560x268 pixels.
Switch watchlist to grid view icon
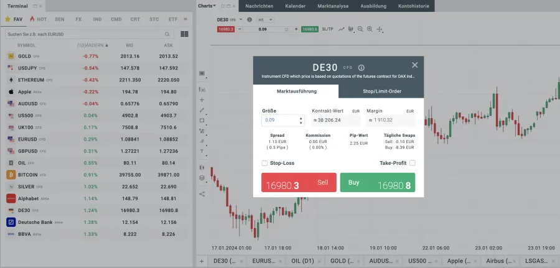[184, 34]
